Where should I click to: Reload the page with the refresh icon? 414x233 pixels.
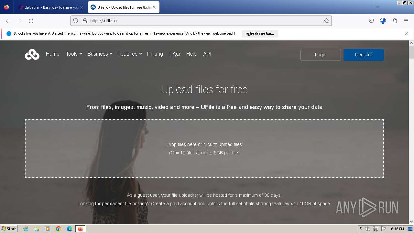click(31, 21)
